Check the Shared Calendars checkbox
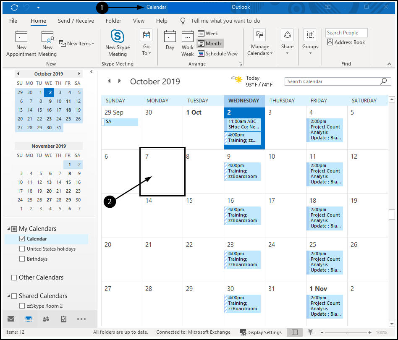This screenshot has width=398, height=340. pyautogui.click(x=14, y=296)
